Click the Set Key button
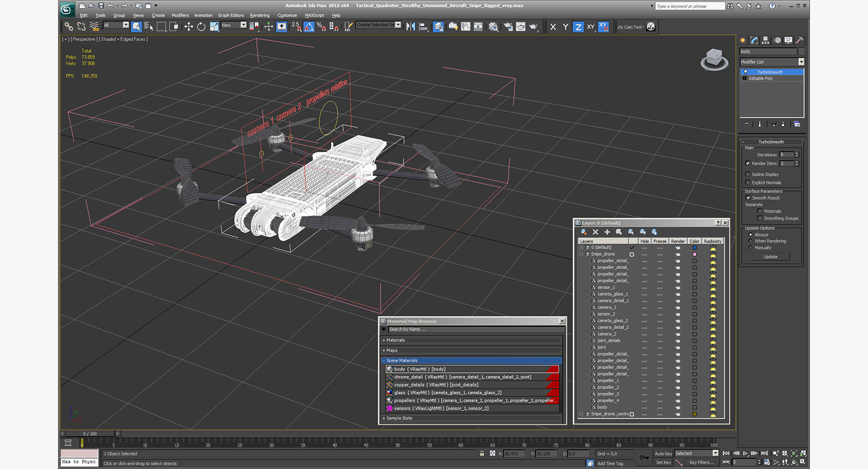868x469 pixels. click(663, 462)
